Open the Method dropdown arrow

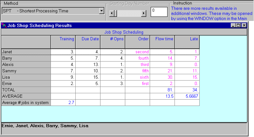click(101, 11)
